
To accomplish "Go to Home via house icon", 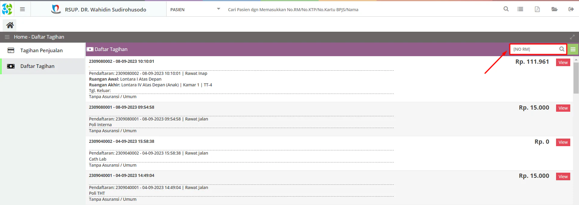I will 10,25.
